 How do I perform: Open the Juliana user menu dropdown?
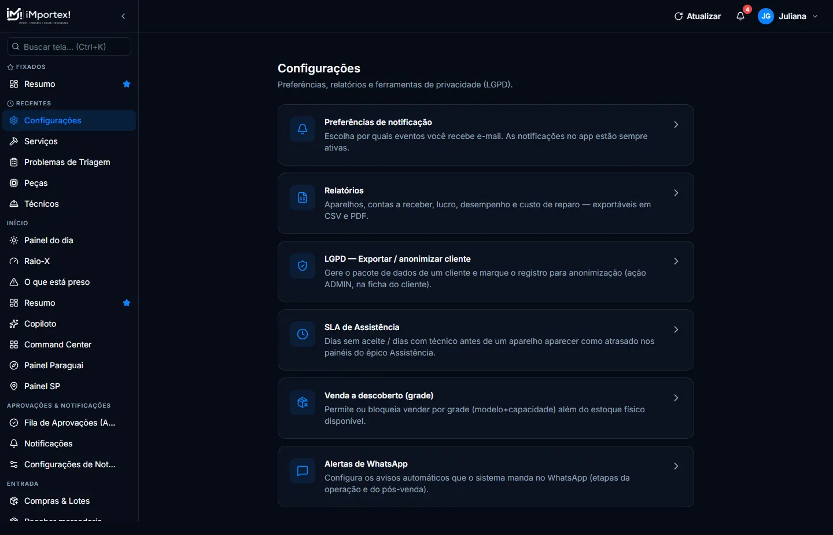click(788, 16)
